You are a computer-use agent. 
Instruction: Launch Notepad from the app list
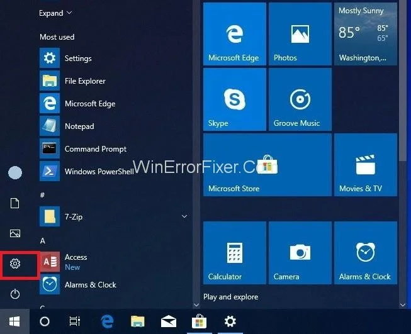pos(114,126)
